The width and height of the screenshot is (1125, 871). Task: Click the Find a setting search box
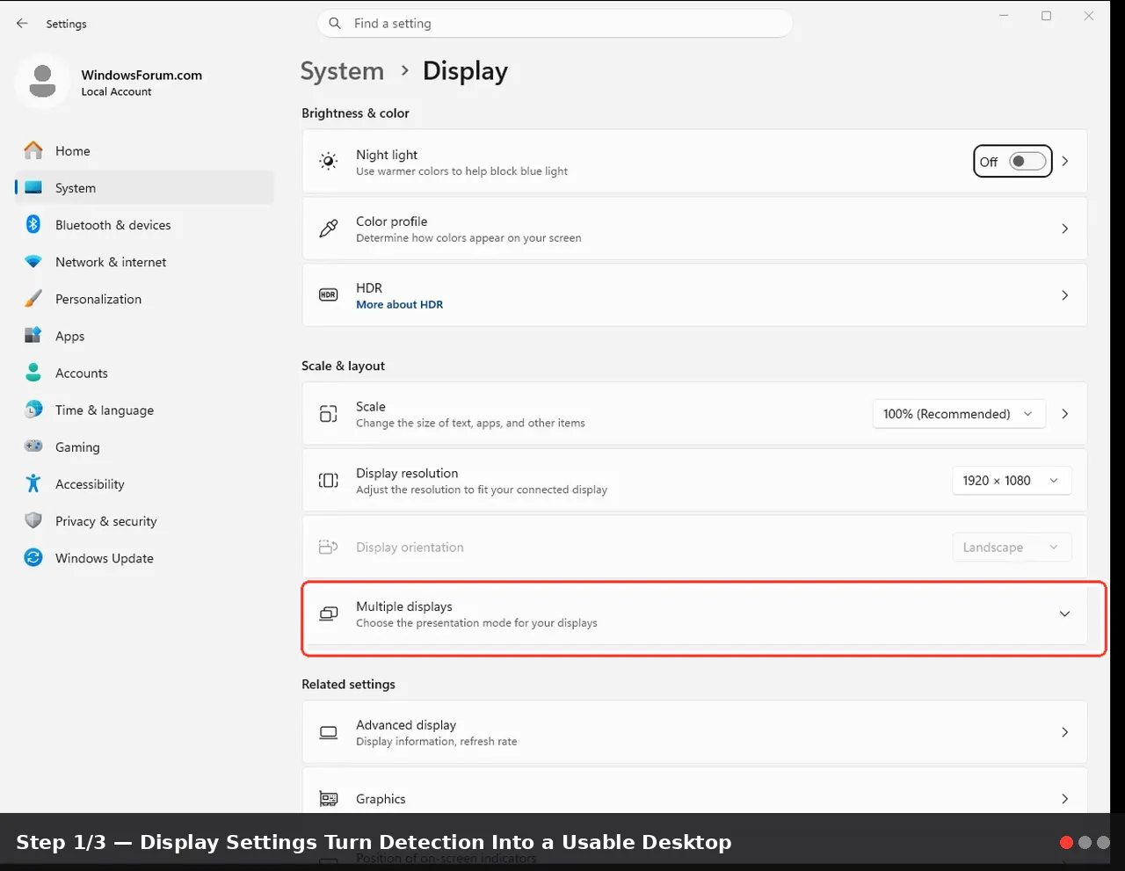pyautogui.click(x=555, y=24)
